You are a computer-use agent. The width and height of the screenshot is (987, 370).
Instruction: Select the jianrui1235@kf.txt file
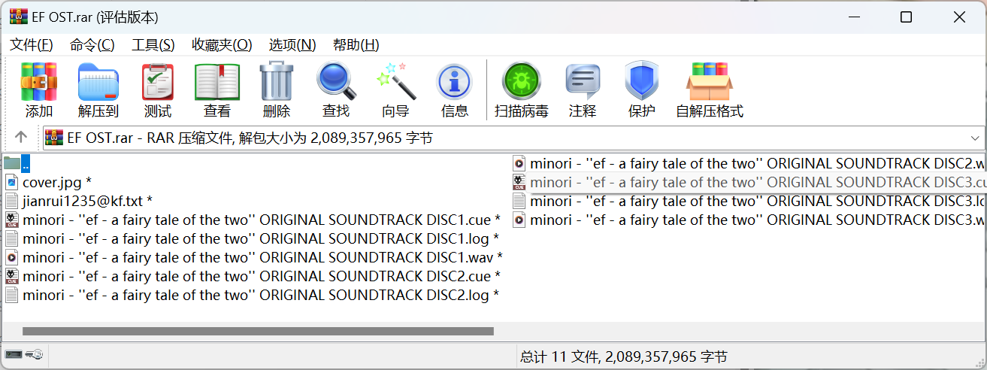83,201
